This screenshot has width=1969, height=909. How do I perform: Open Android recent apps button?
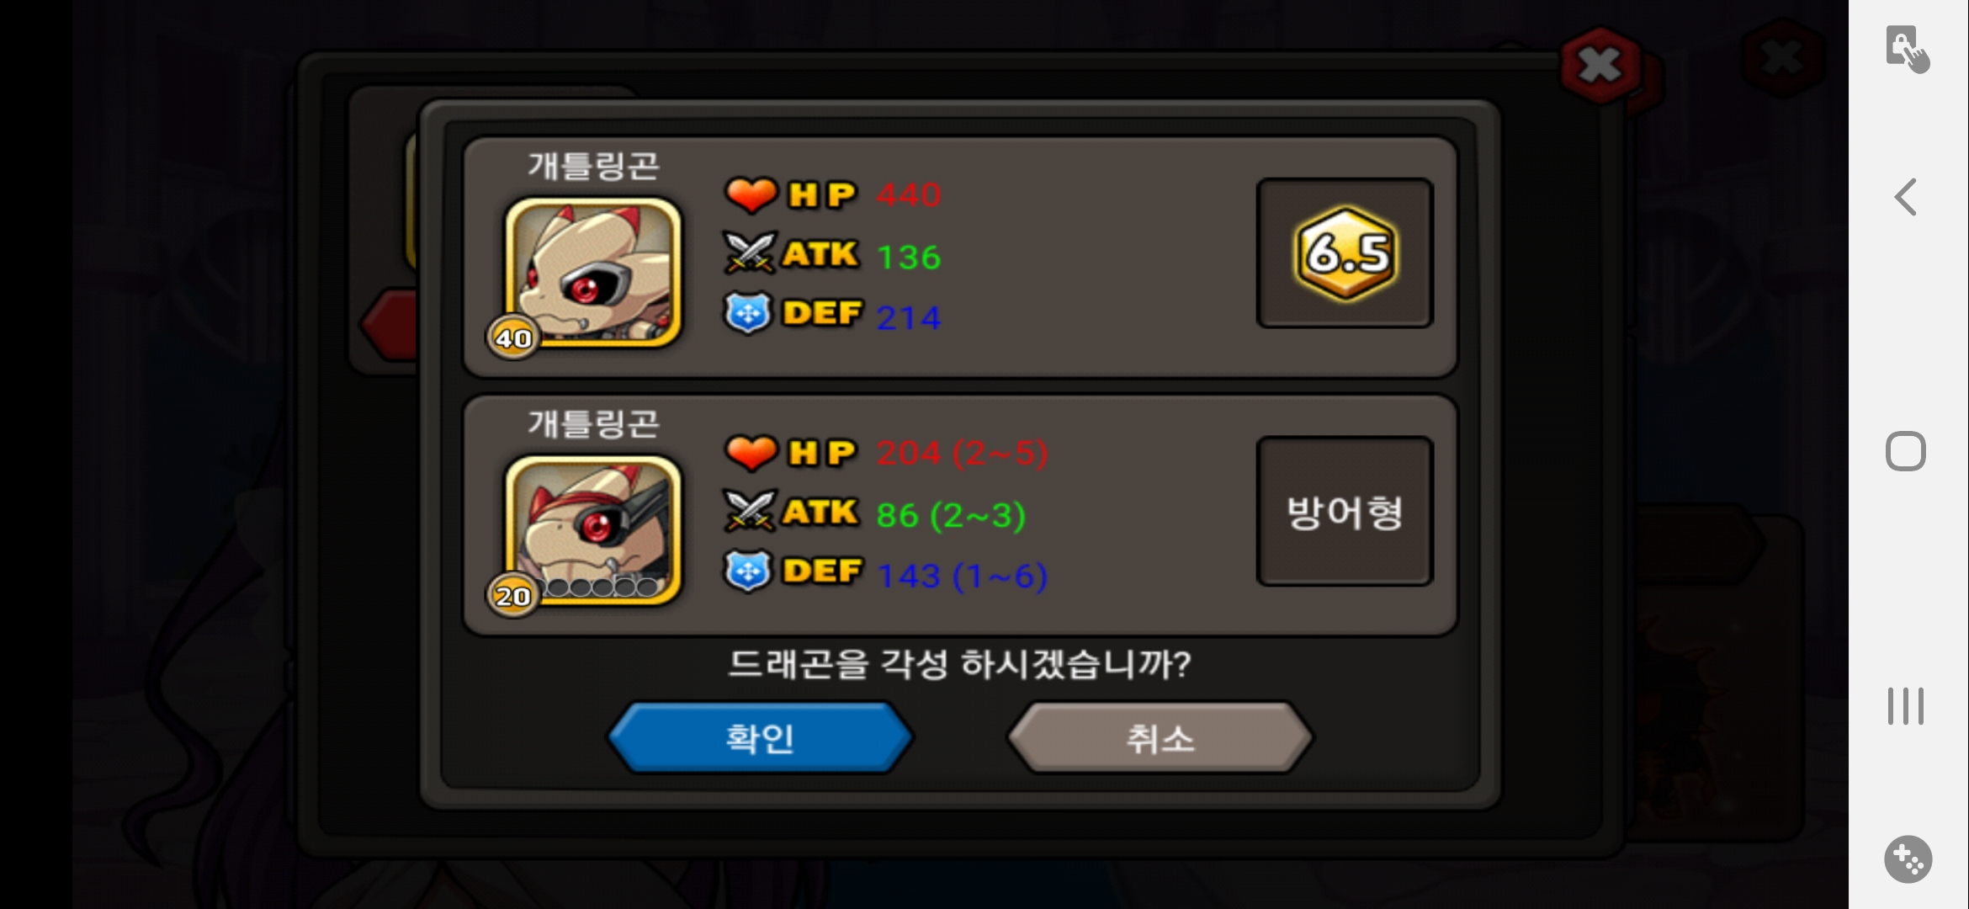1905,705
